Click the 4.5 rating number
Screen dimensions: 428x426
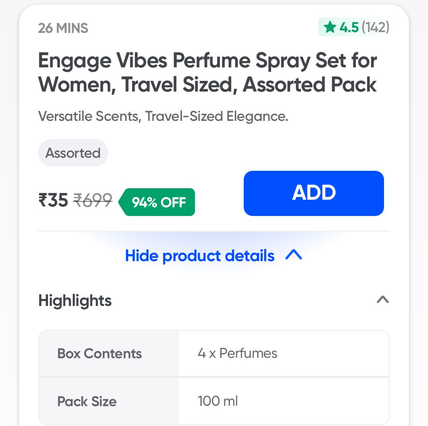pos(349,27)
